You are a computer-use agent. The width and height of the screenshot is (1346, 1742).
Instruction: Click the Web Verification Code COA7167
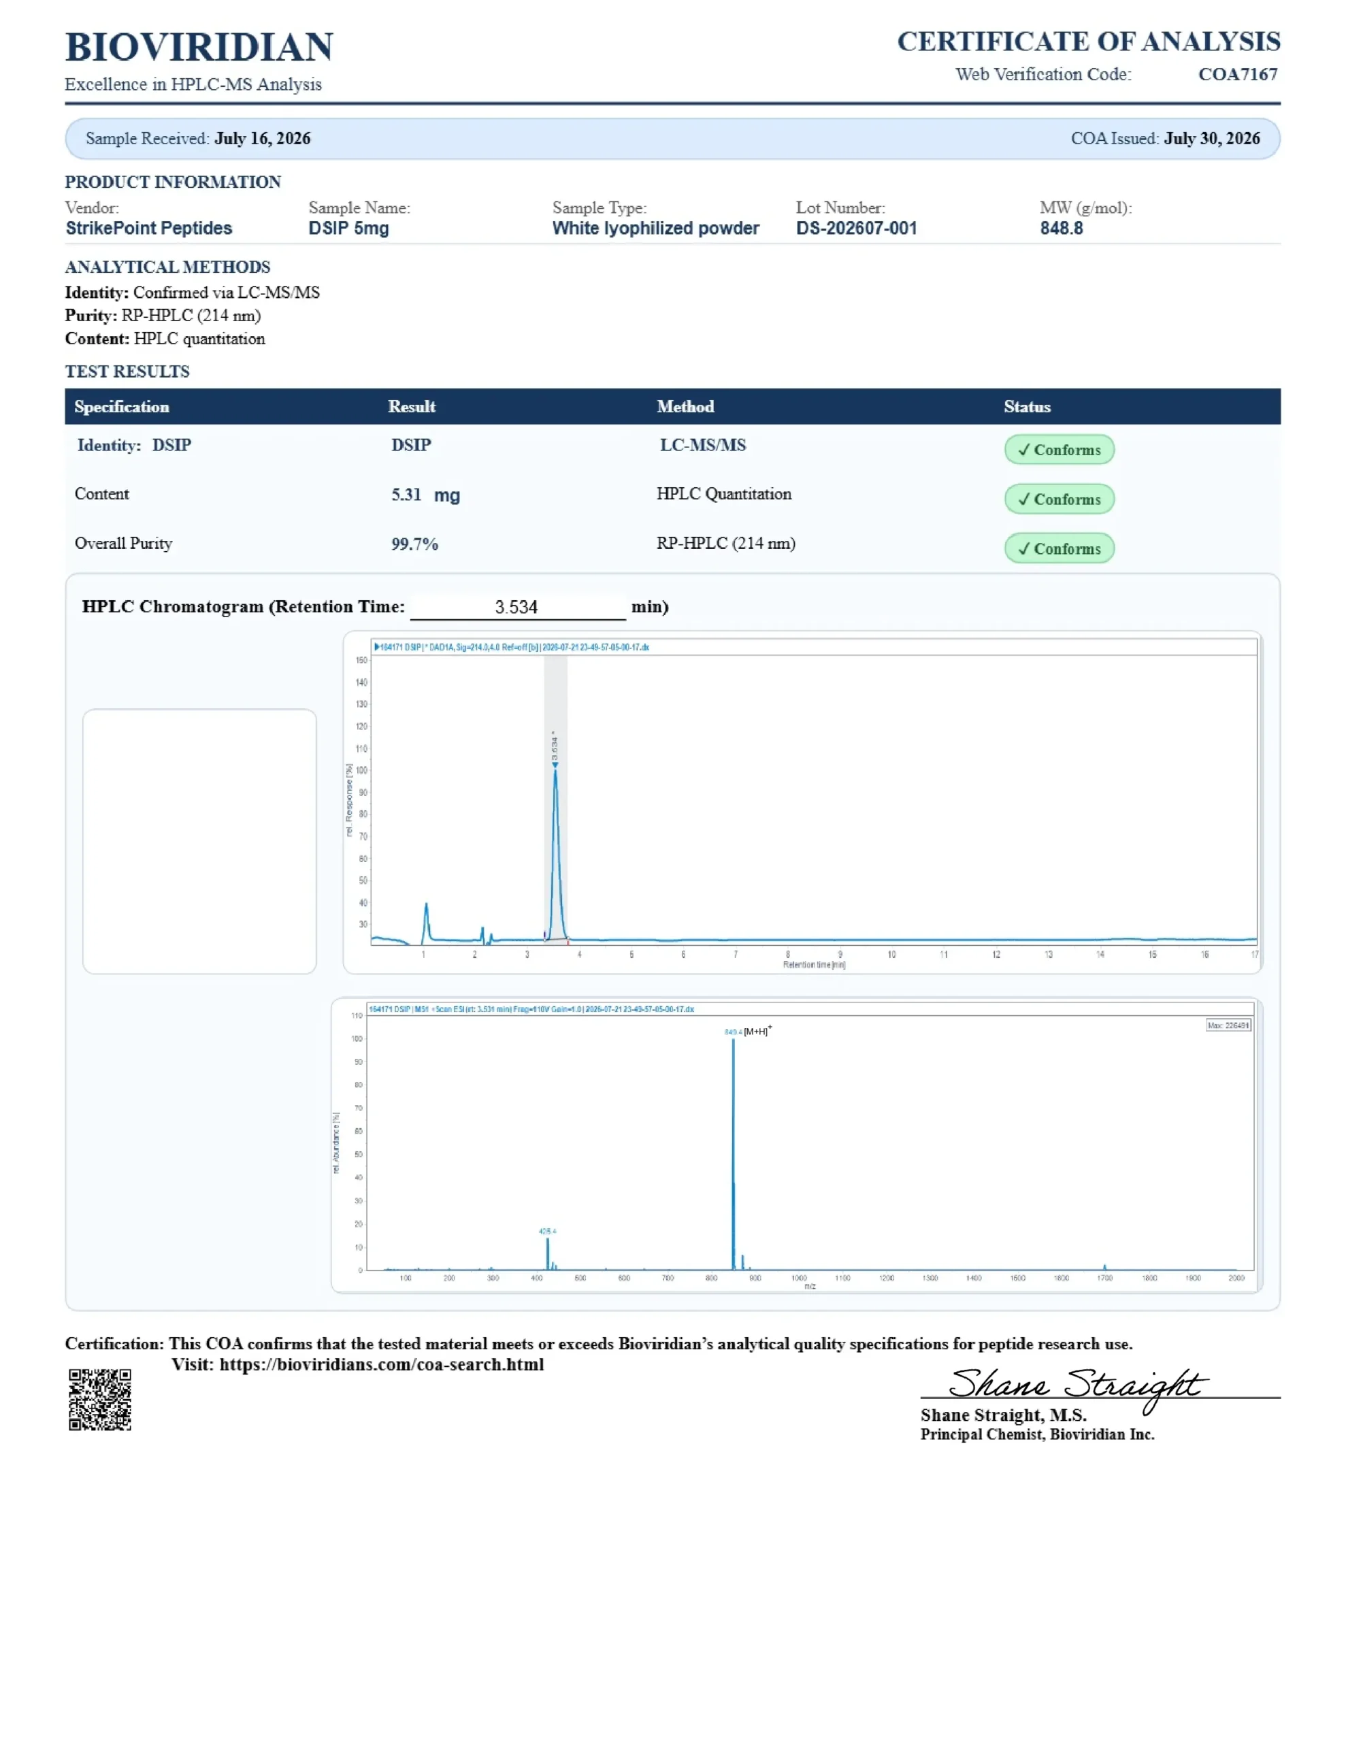(1238, 74)
